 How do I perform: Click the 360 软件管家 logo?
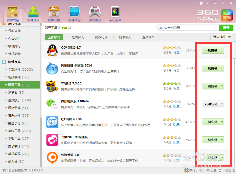click(215, 15)
